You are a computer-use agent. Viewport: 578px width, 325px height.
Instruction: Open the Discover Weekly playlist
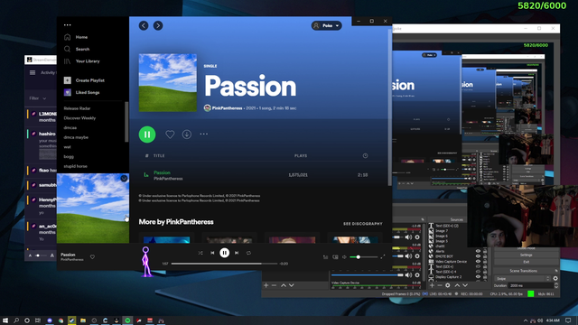coord(79,118)
